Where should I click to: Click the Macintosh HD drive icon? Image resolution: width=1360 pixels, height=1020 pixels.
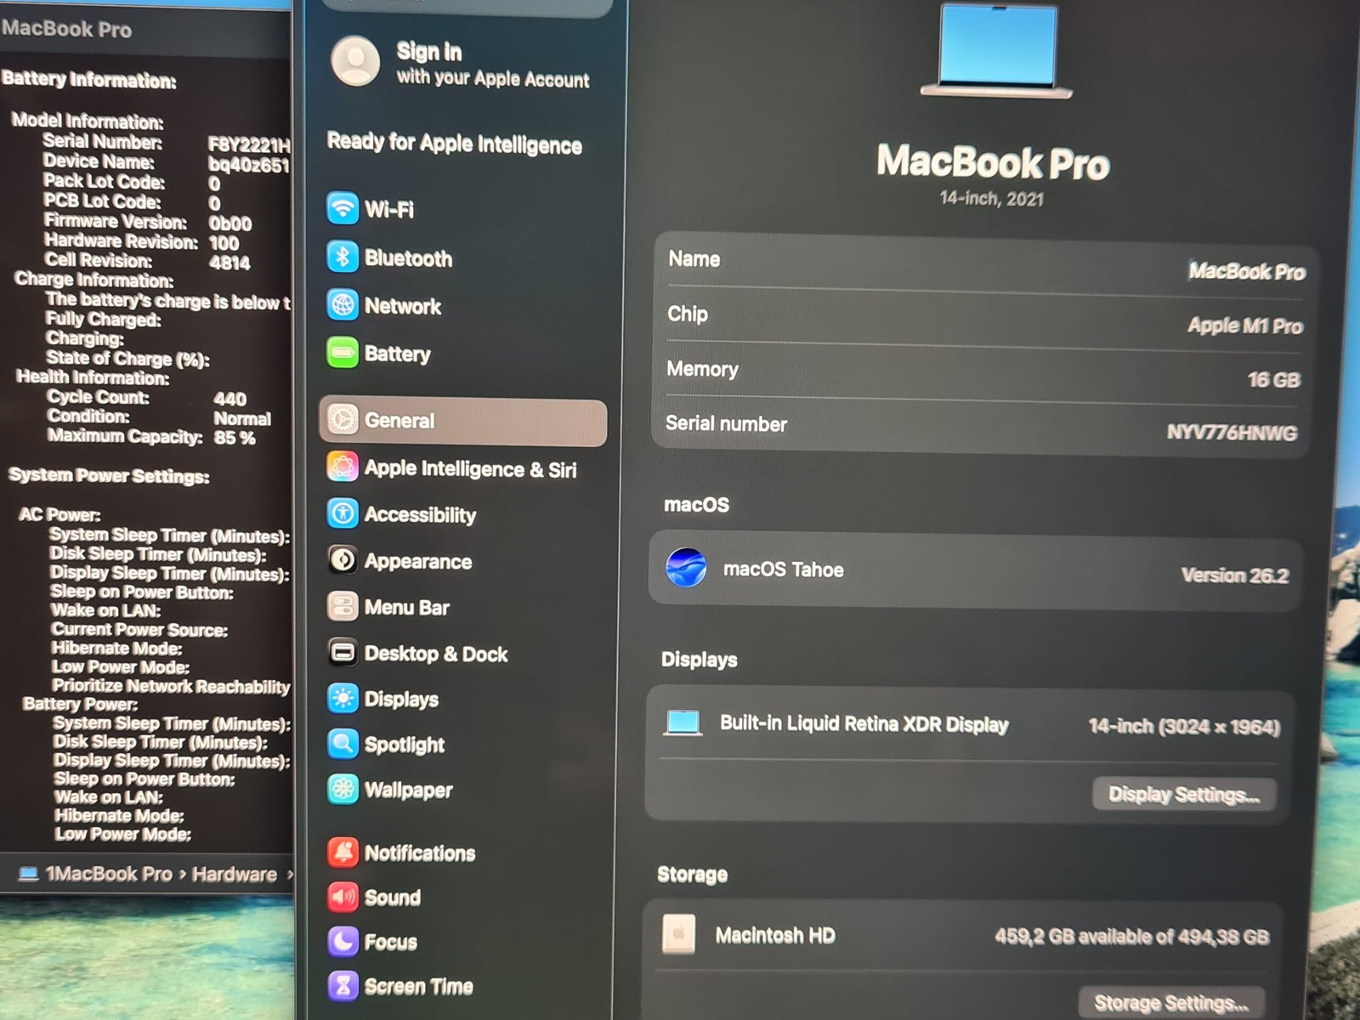[x=678, y=934]
